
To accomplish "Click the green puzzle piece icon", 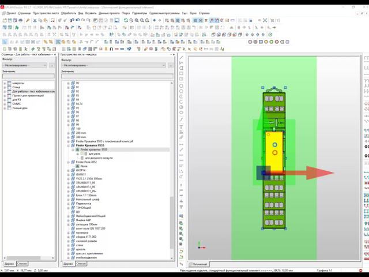I will (x=17, y=28).
